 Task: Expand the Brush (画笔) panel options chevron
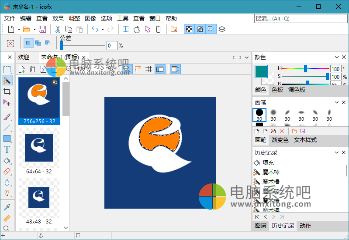[x=337, y=102]
